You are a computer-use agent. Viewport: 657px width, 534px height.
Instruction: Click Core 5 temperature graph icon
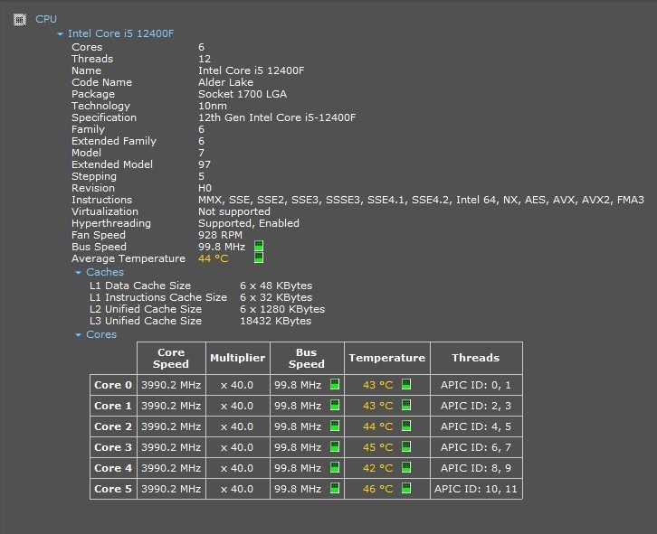click(406, 488)
